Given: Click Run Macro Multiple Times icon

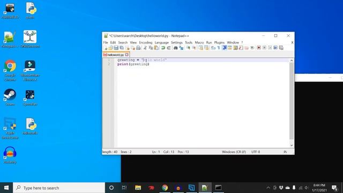Looking at the screenshot, I should 275,48.
